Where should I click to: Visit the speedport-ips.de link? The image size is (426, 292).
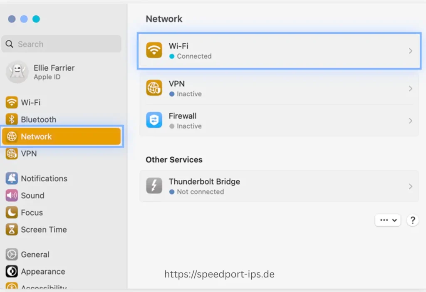[219, 274]
